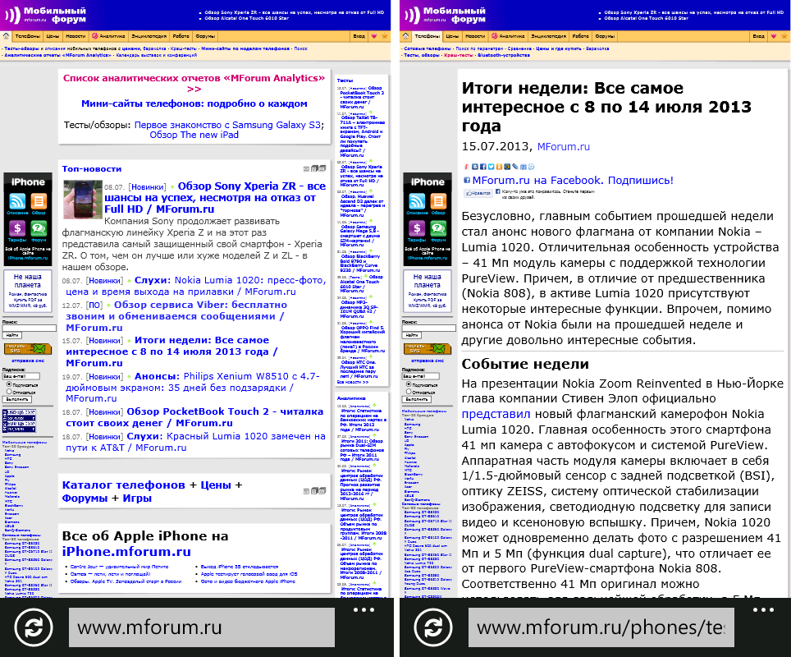Tap the address bar showing www.mforum.ru
This screenshot has width=791, height=657.
coord(202,627)
